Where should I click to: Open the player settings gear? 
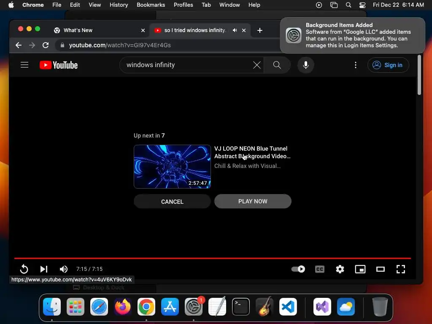[340, 269]
